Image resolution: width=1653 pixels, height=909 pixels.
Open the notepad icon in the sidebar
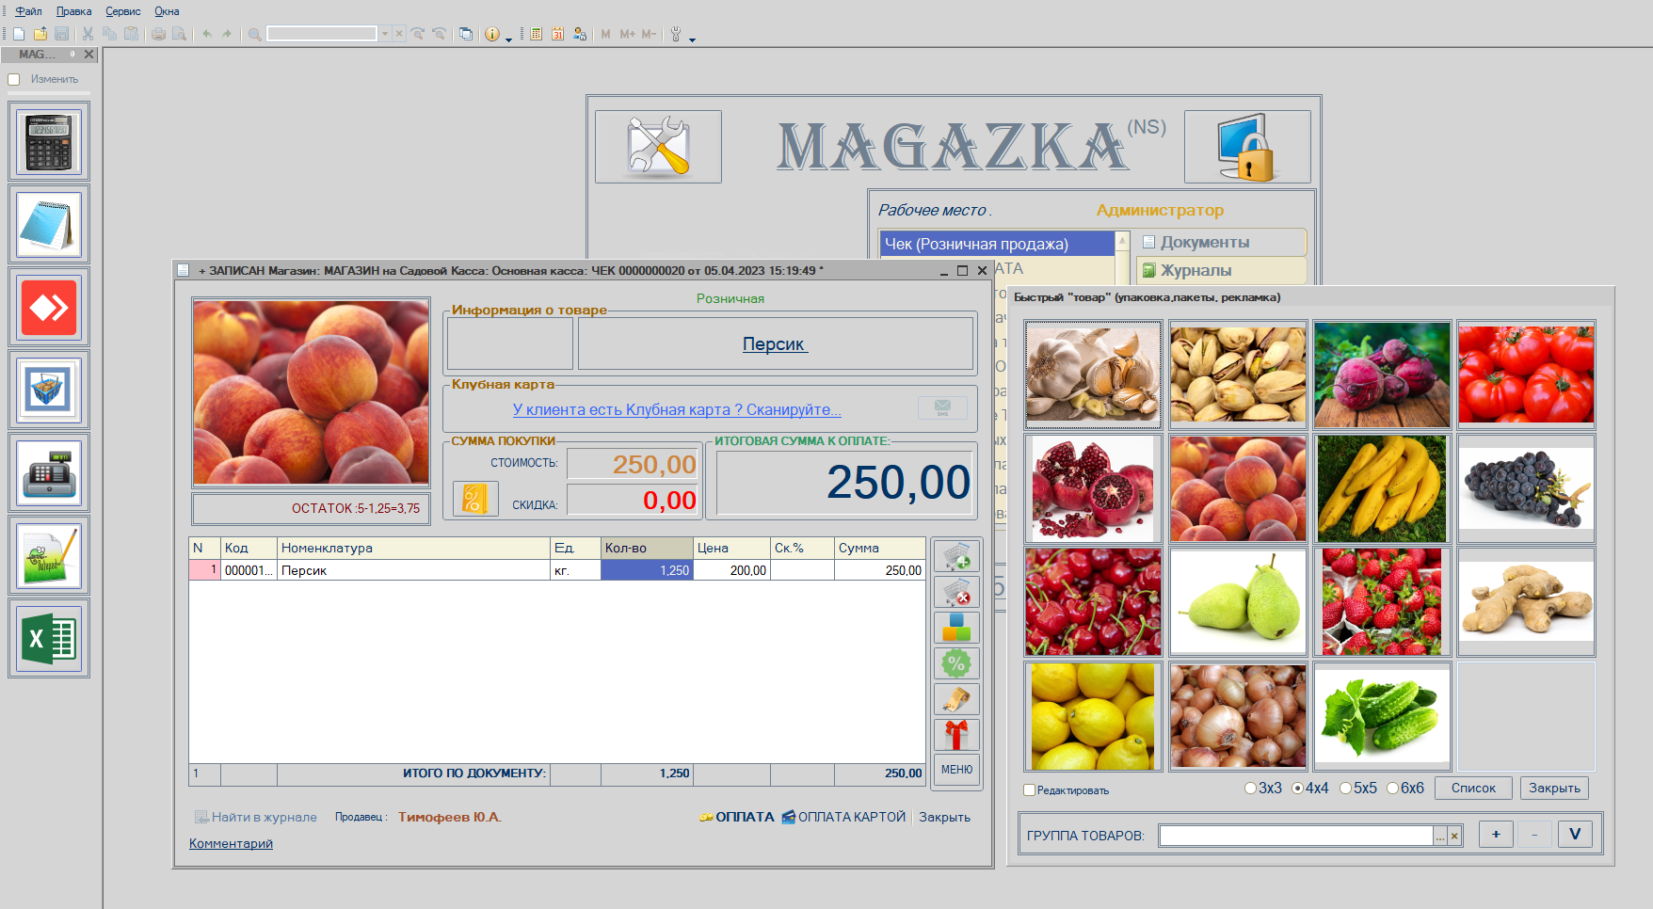[x=49, y=224]
